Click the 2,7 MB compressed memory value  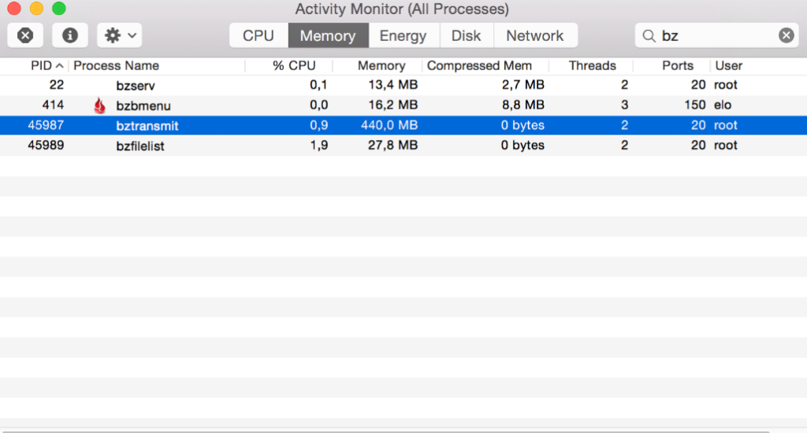(x=523, y=85)
